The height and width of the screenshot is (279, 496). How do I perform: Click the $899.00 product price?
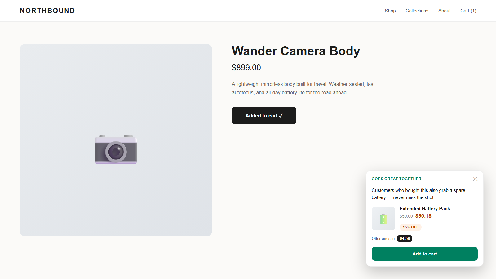246,68
